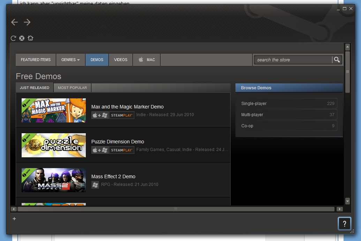361x241 pixels.
Task: Open Max and the Magic Marker Demo title
Action: (x=127, y=107)
